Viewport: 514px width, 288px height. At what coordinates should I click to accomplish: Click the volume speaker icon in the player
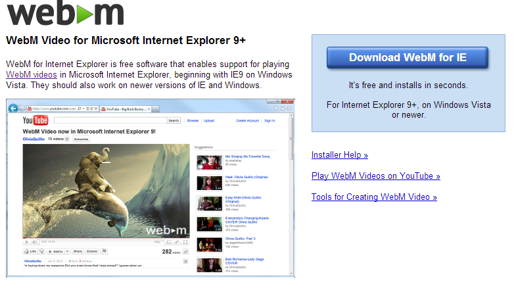[x=34, y=242]
